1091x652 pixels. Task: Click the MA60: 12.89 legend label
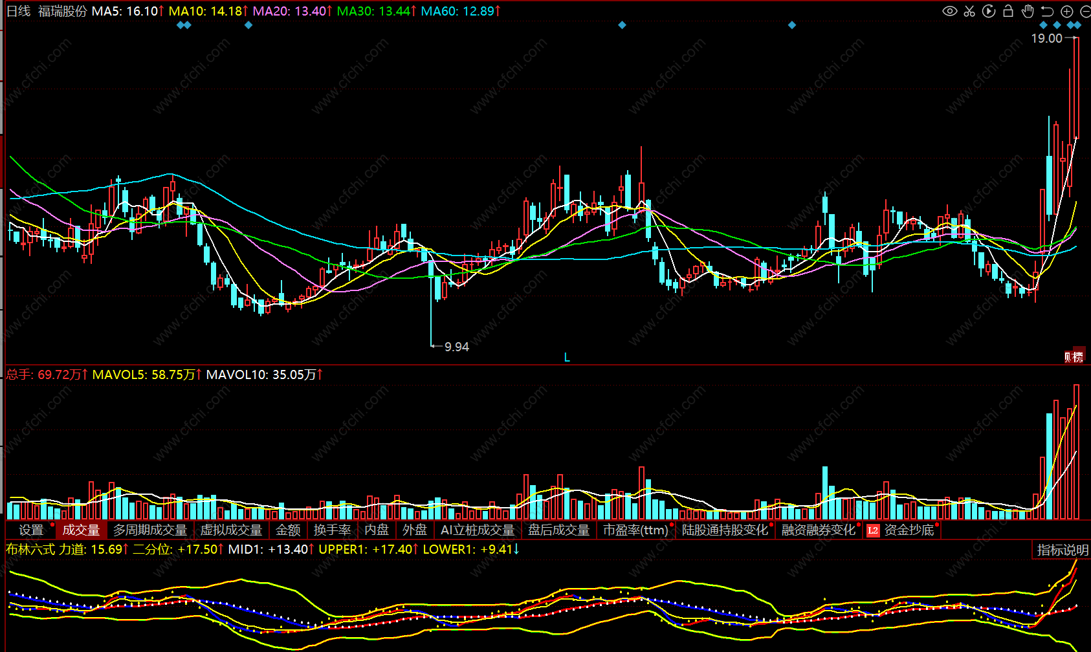pyautogui.click(x=461, y=11)
